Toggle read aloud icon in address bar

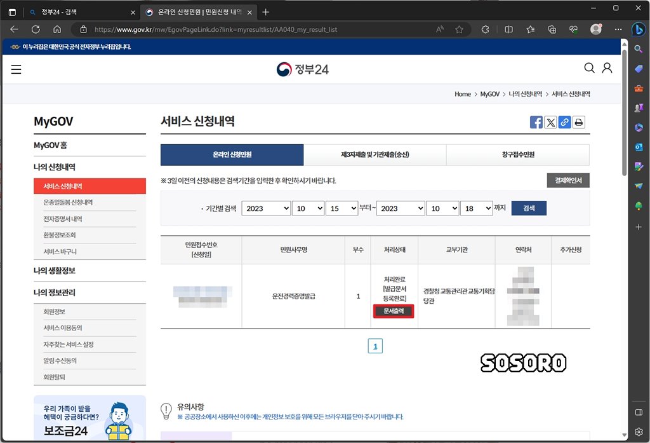pos(440,29)
